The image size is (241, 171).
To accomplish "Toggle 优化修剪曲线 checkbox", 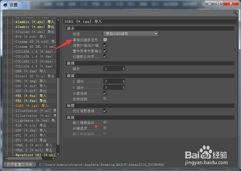I will (105, 111).
